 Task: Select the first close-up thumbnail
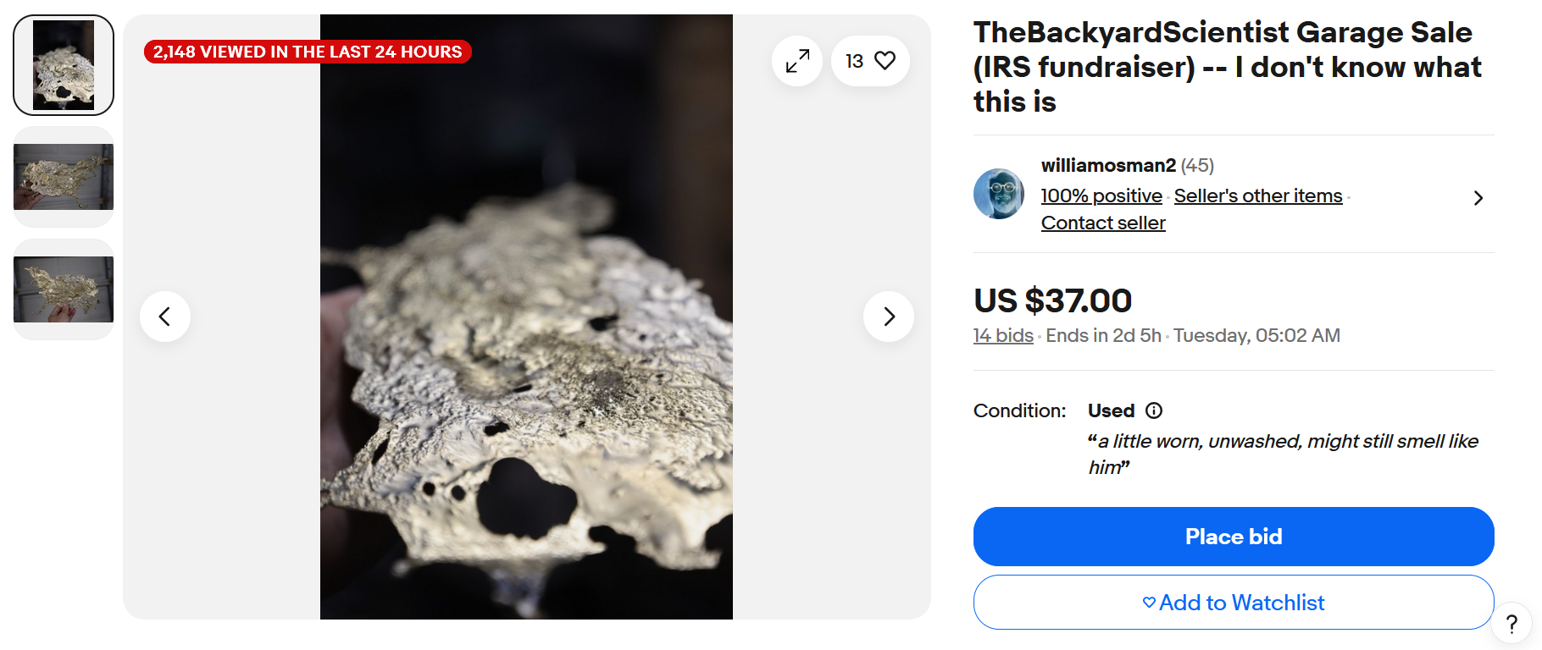64,65
